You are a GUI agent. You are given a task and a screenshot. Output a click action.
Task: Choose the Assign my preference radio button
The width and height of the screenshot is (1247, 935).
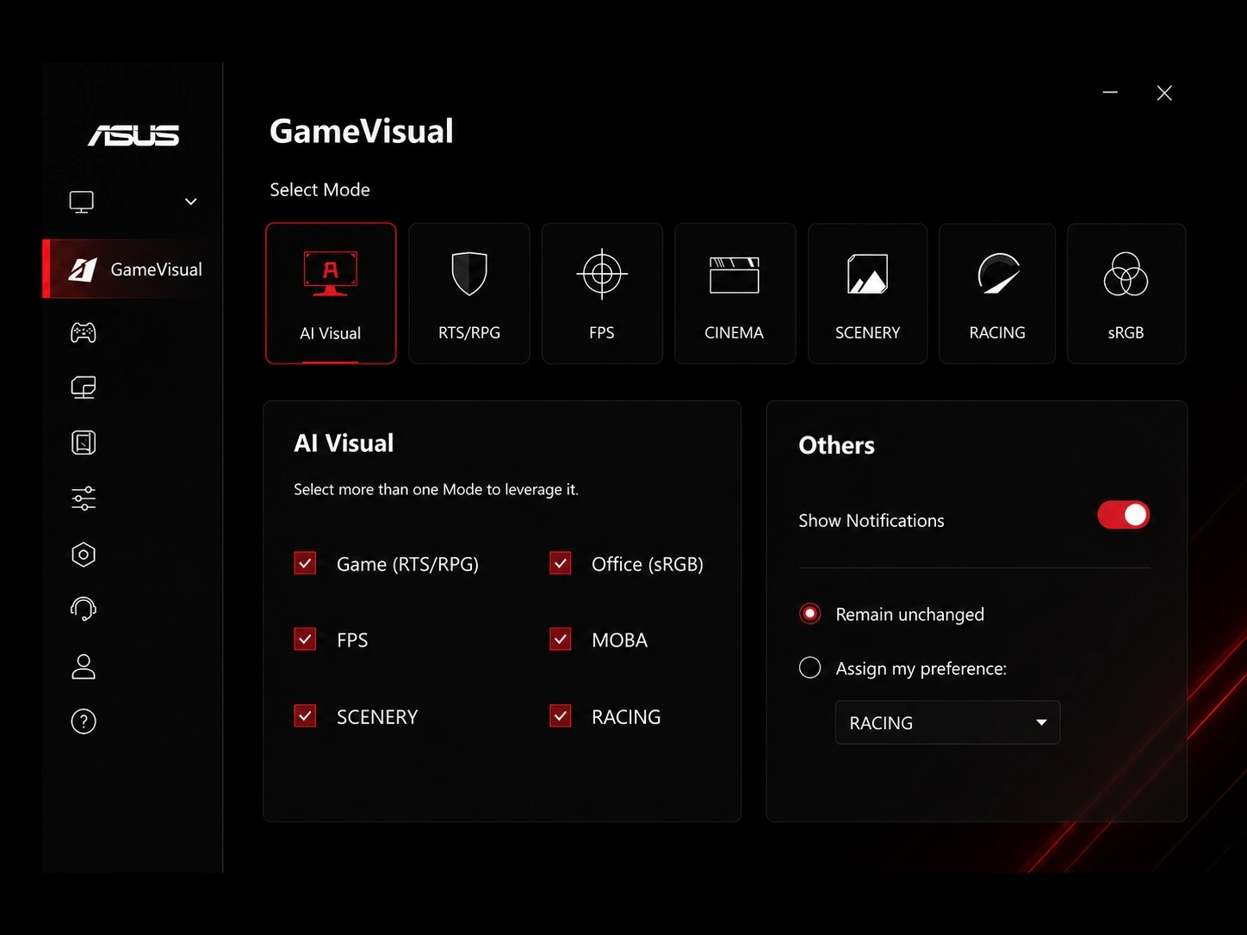point(810,668)
